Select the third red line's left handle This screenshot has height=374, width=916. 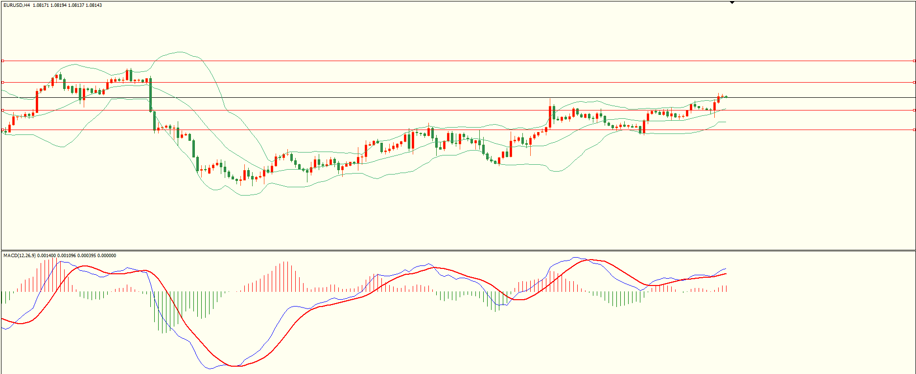point(2,110)
